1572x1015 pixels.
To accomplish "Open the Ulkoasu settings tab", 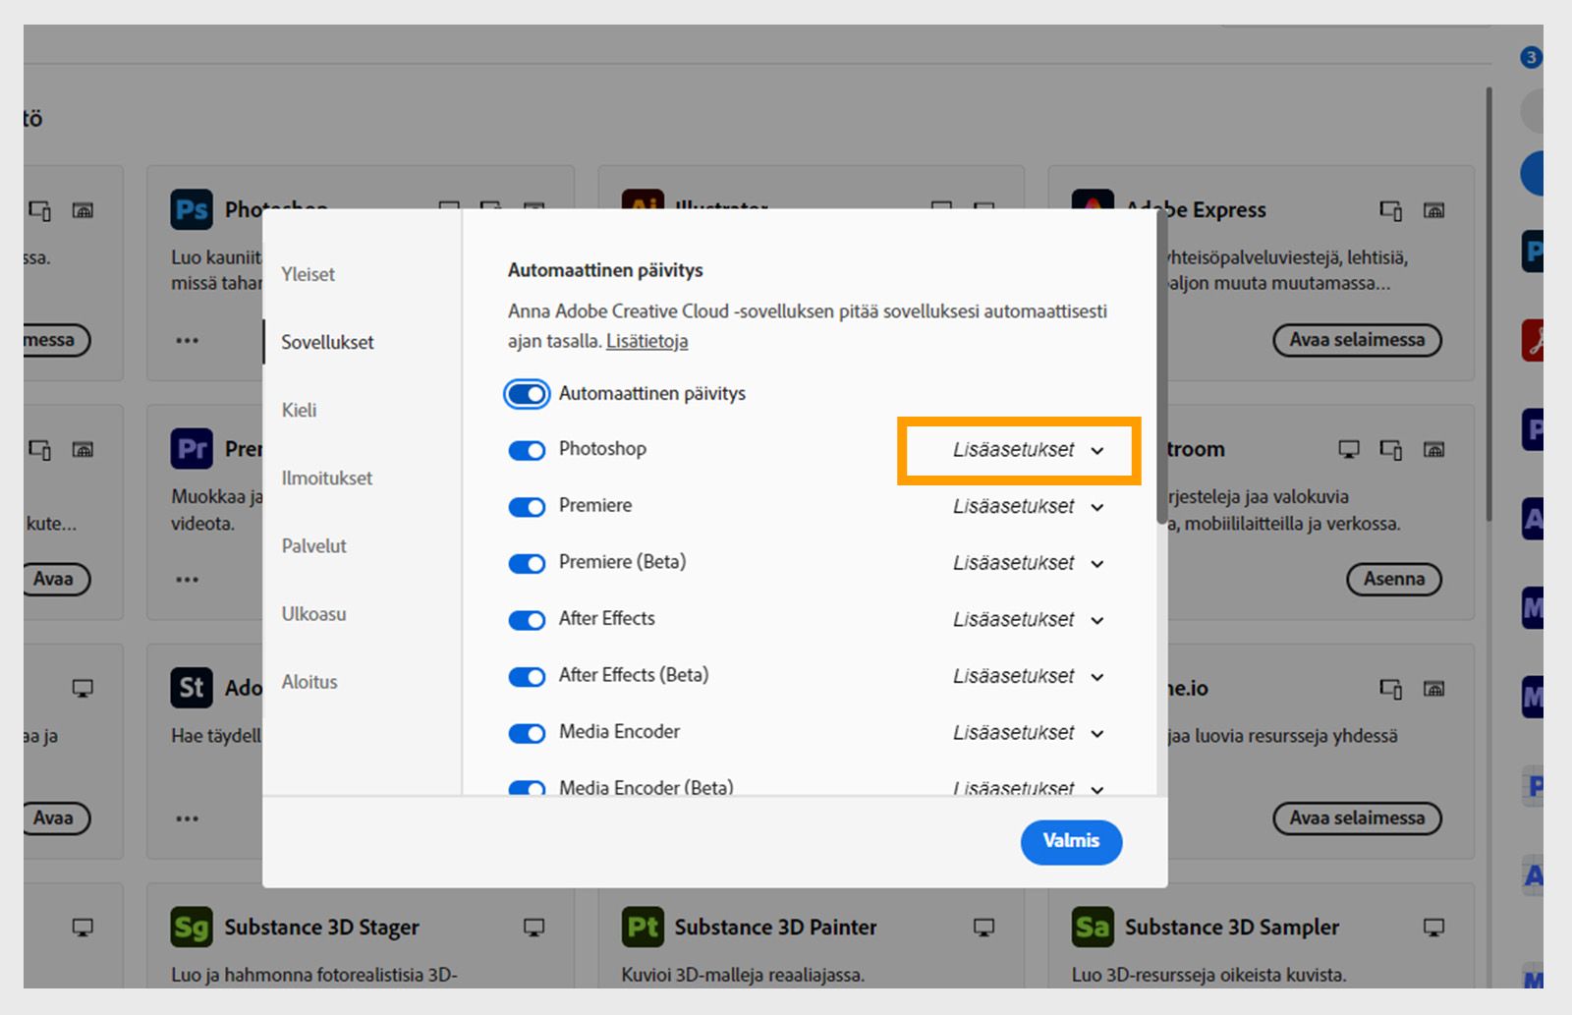I will pos(313,613).
